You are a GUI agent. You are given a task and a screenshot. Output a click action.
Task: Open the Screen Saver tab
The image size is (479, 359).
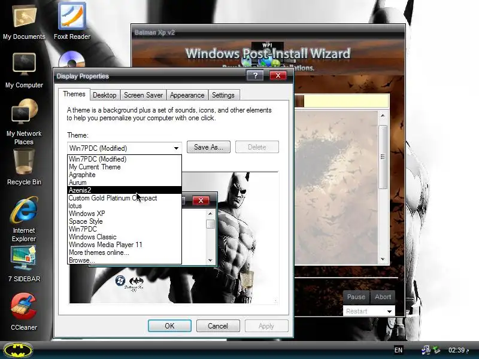coord(143,95)
